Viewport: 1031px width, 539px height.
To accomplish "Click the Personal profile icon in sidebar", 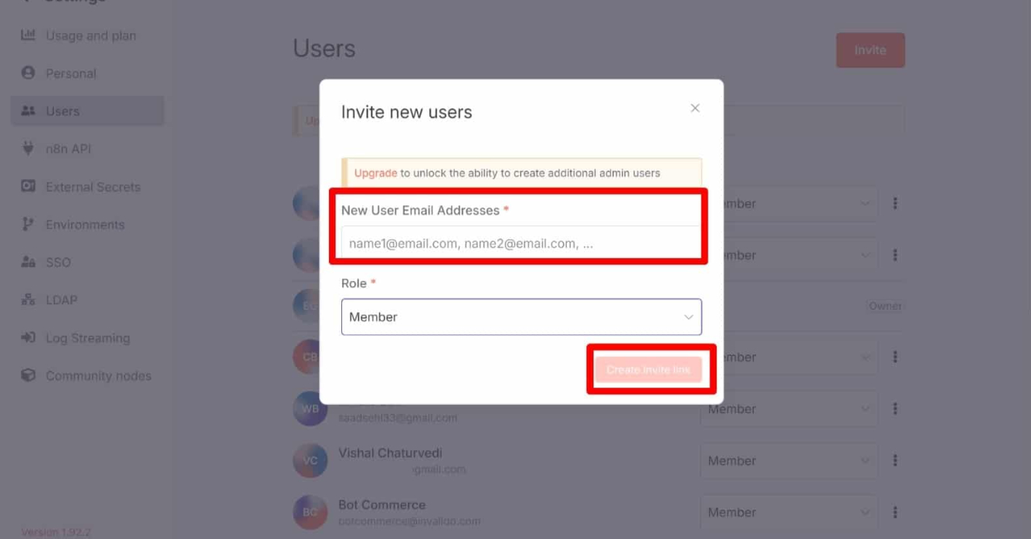I will click(28, 73).
